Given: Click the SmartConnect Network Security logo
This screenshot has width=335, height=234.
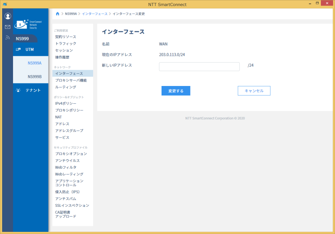Looking at the screenshot, I should (28, 24).
